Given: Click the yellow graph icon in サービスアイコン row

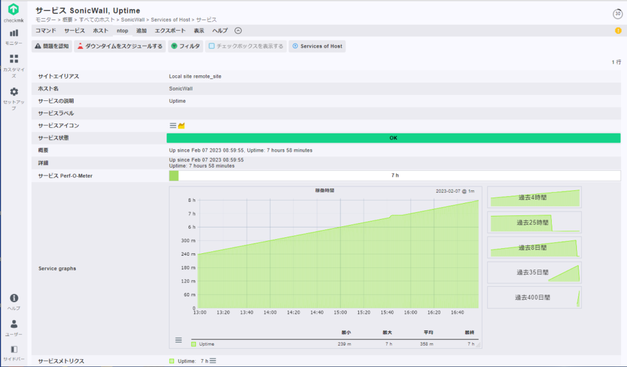Looking at the screenshot, I should pyautogui.click(x=181, y=125).
